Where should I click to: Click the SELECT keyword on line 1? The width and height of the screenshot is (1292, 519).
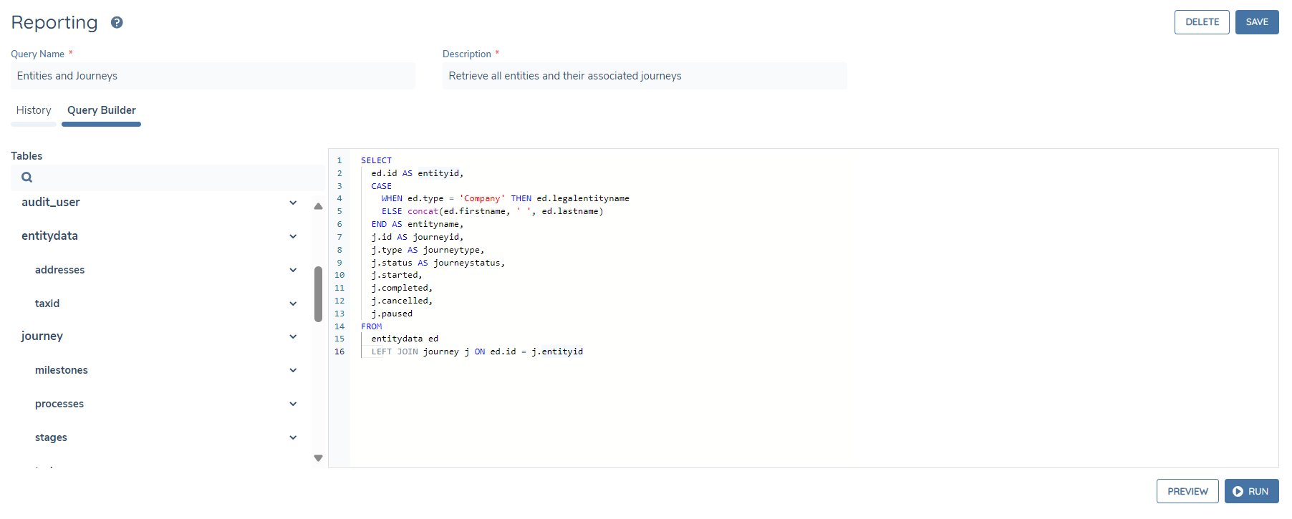pyautogui.click(x=376, y=160)
